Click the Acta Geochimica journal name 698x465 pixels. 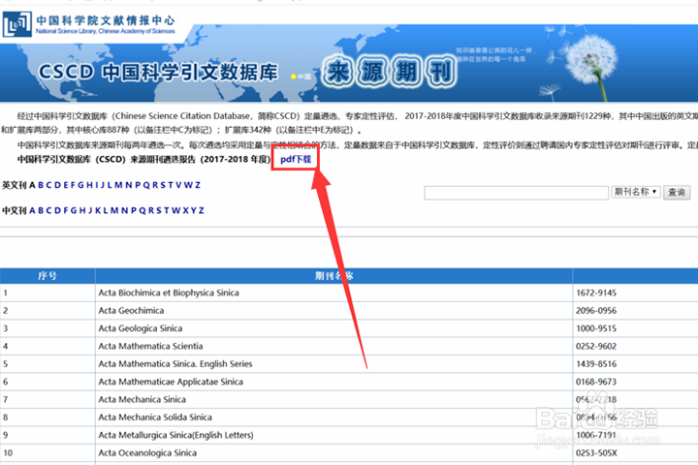(131, 311)
